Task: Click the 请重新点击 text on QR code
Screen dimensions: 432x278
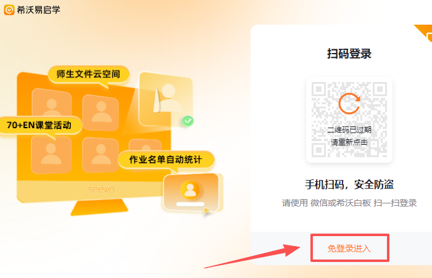Action: (349, 142)
